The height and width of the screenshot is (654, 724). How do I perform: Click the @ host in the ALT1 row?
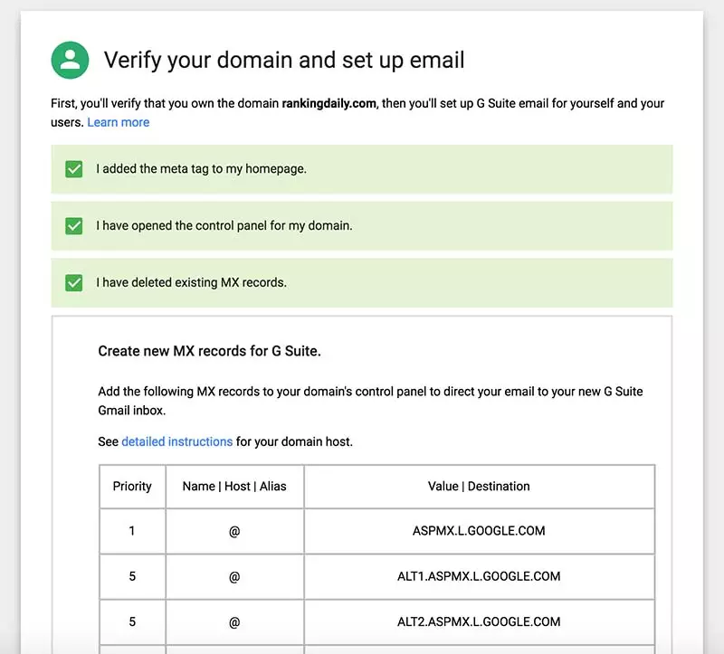[234, 576]
